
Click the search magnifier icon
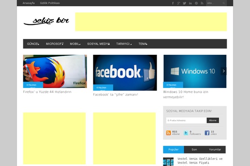[224, 3]
